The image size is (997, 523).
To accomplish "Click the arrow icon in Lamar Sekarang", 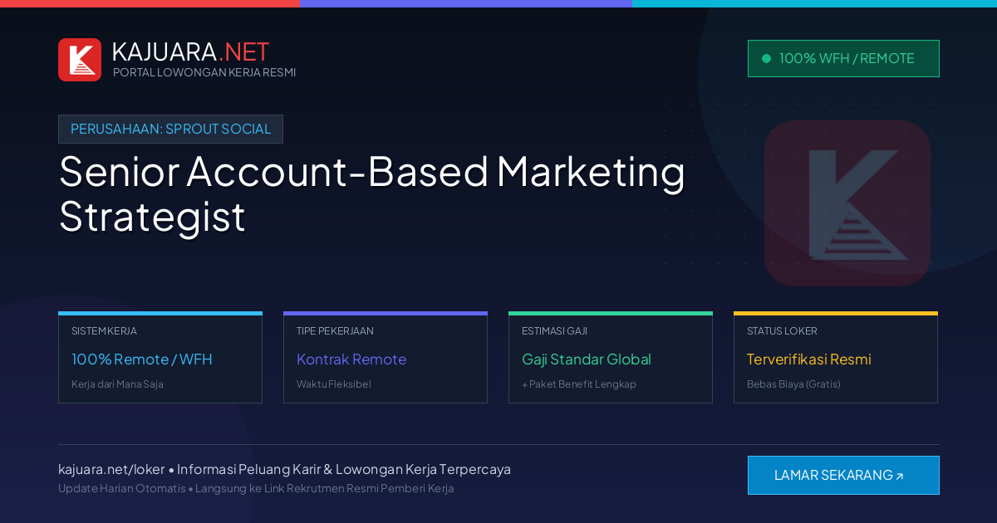I will coord(899,477).
